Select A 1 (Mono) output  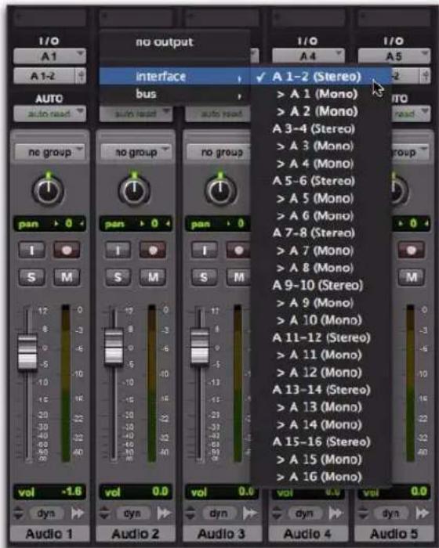321,94
